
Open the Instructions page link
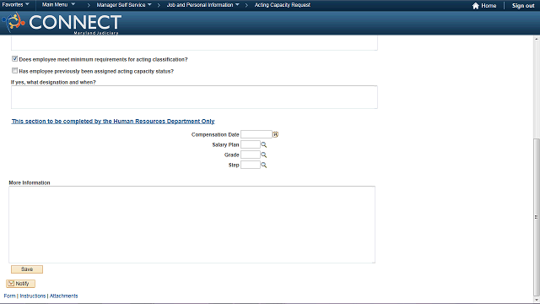(33, 296)
